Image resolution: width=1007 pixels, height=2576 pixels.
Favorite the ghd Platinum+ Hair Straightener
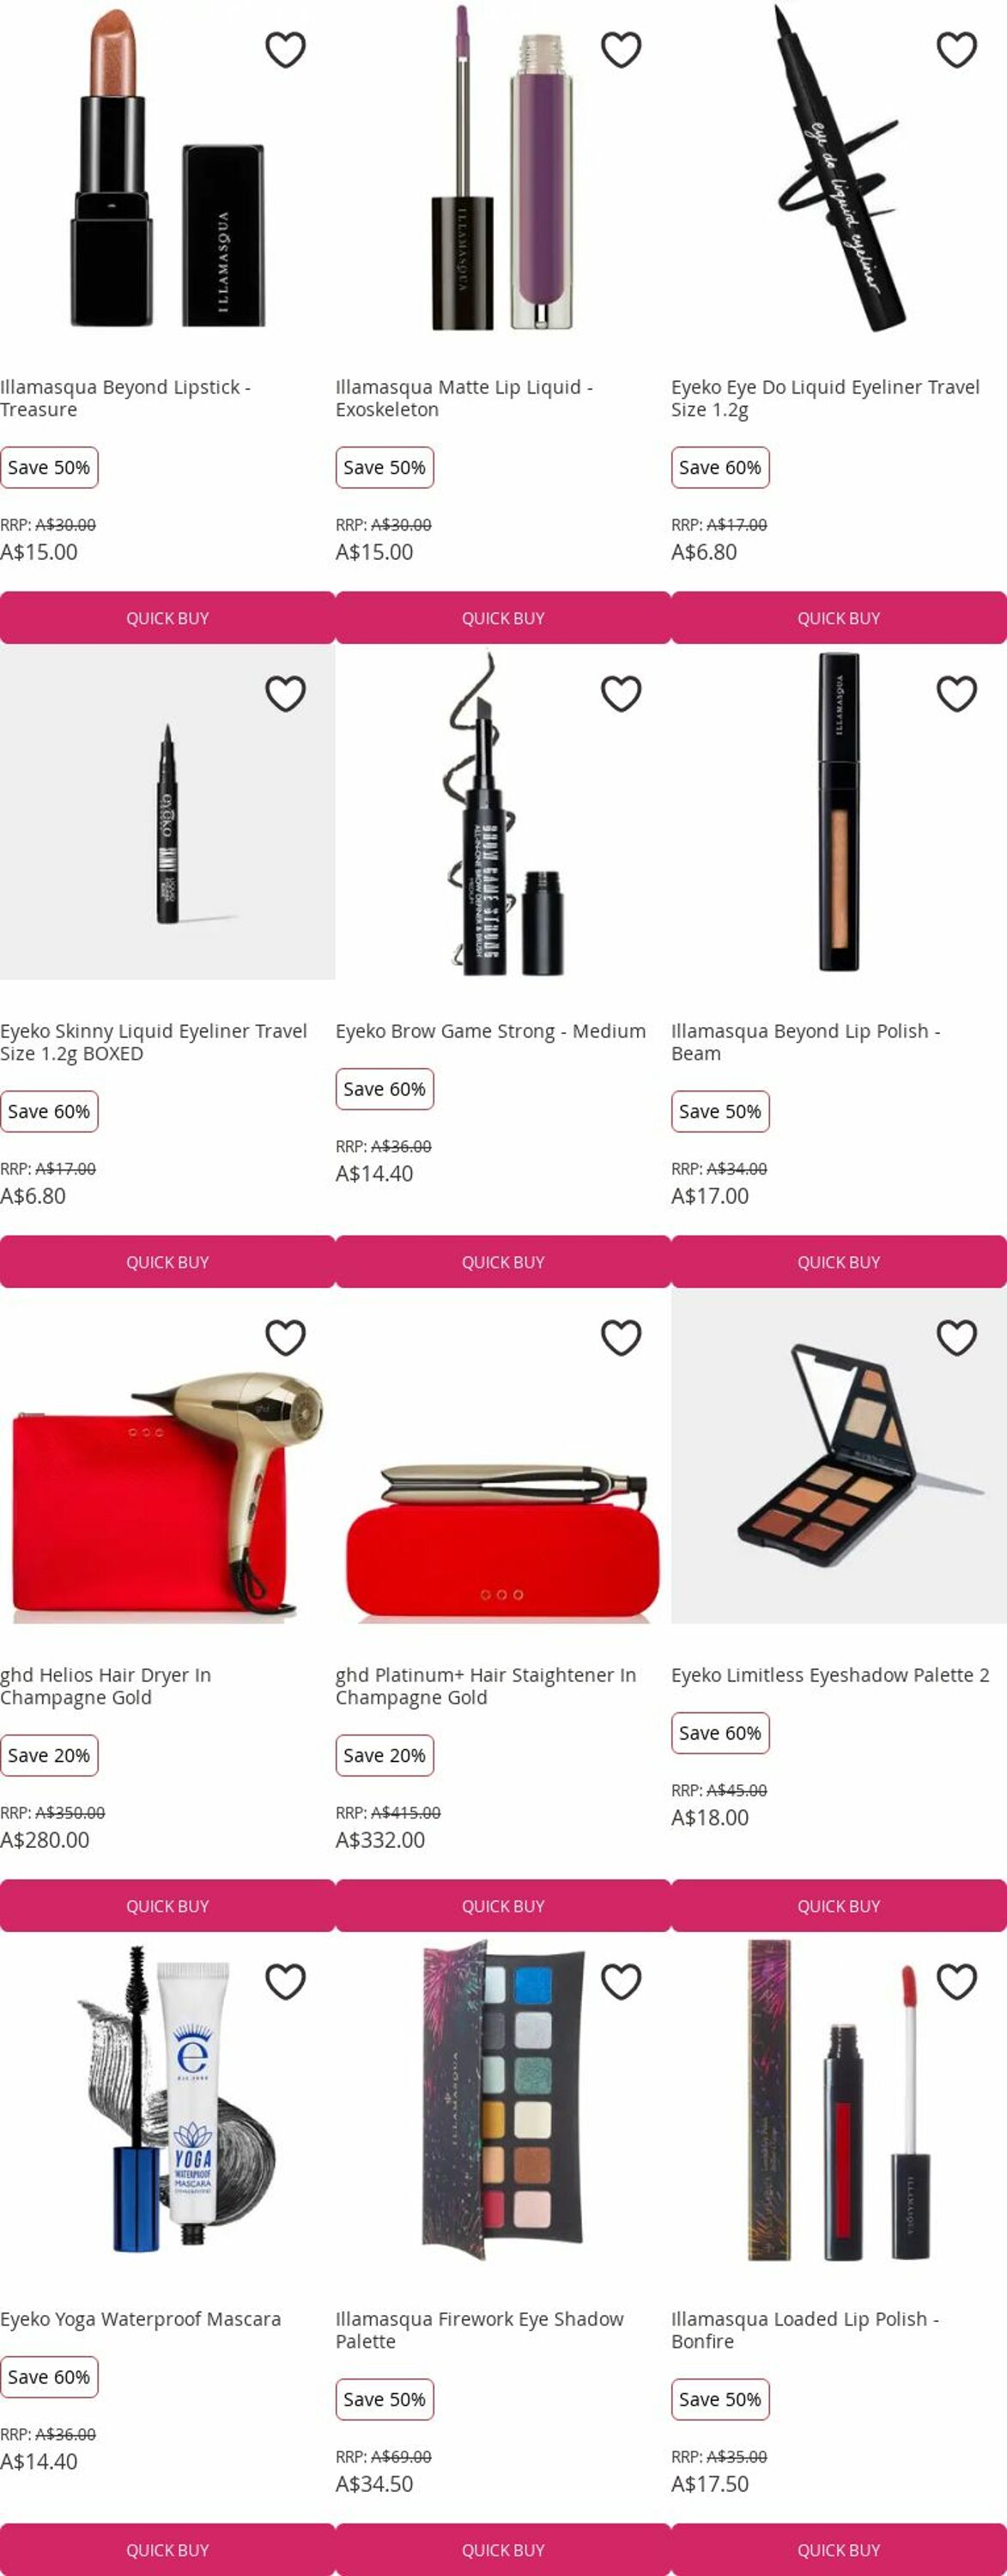[621, 1338]
